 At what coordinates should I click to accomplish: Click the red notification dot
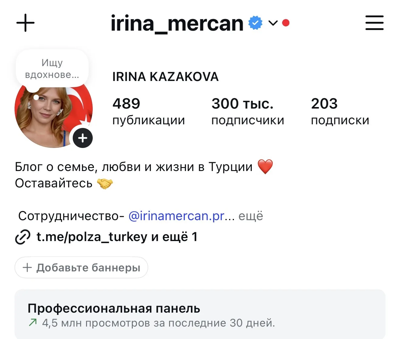(x=286, y=23)
